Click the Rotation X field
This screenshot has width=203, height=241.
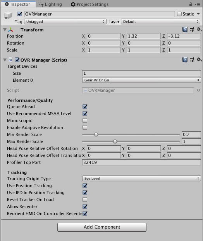pos(104,43)
